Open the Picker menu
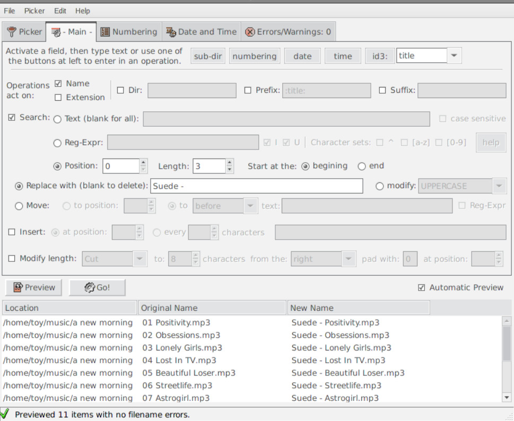Image resolution: width=514 pixels, height=421 pixels. [34, 11]
